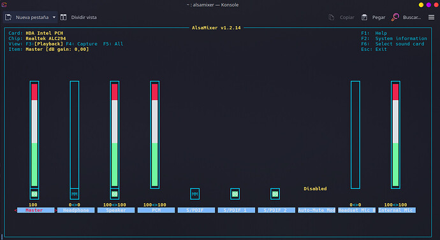
Task: Toggle the Master mute indicator box
Action: pos(34,194)
